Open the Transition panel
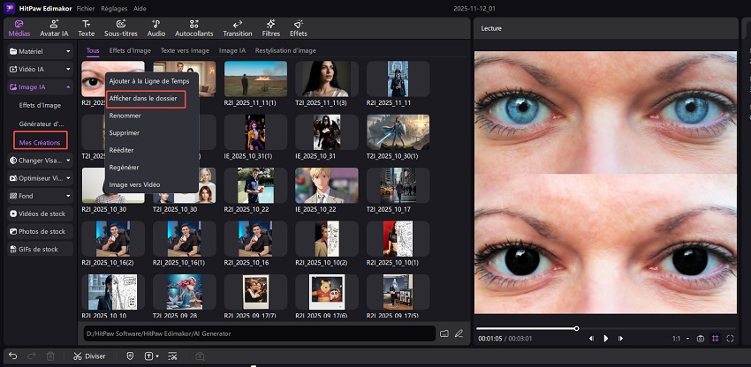 pos(237,29)
